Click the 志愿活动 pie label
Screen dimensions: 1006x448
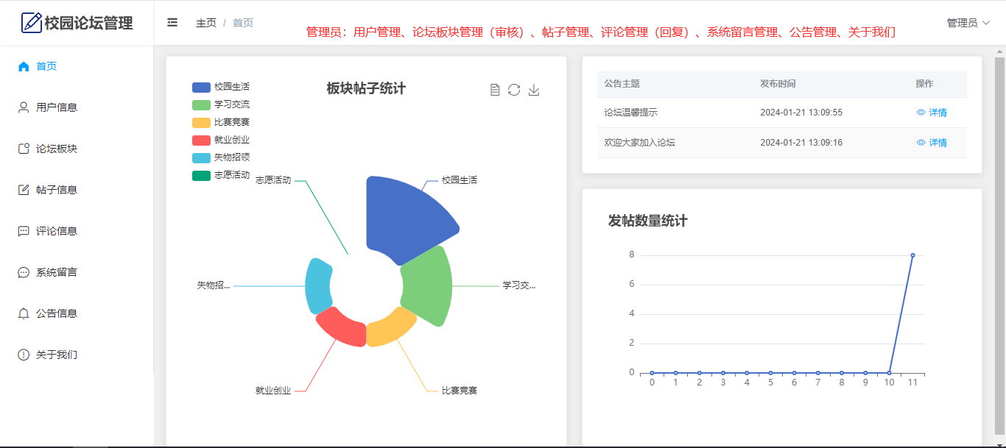tap(273, 179)
